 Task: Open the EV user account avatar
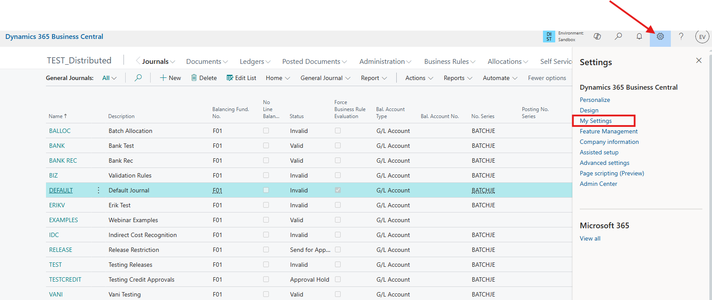click(x=702, y=37)
